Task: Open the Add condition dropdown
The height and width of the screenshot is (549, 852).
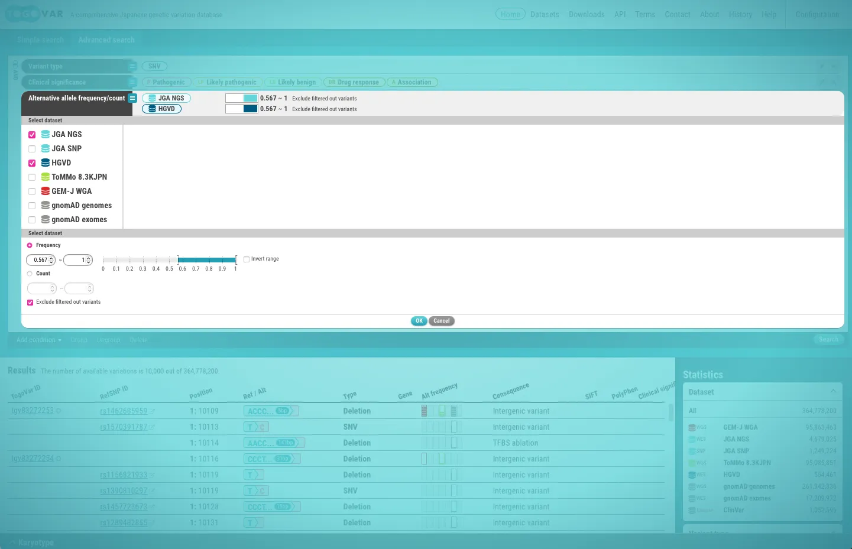Action: point(39,340)
